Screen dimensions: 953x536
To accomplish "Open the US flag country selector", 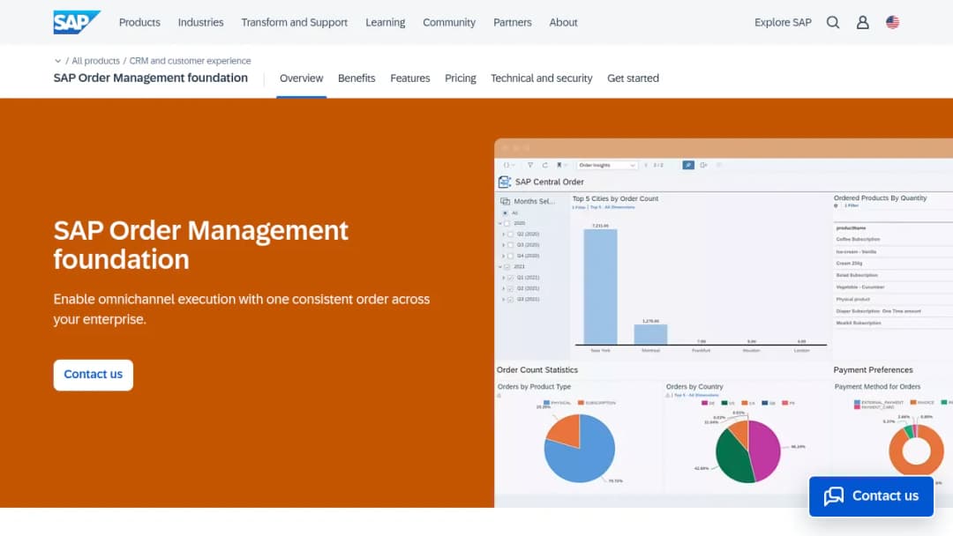I will [892, 22].
